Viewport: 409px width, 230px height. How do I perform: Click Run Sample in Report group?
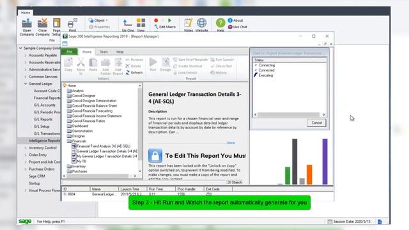click(x=222, y=59)
